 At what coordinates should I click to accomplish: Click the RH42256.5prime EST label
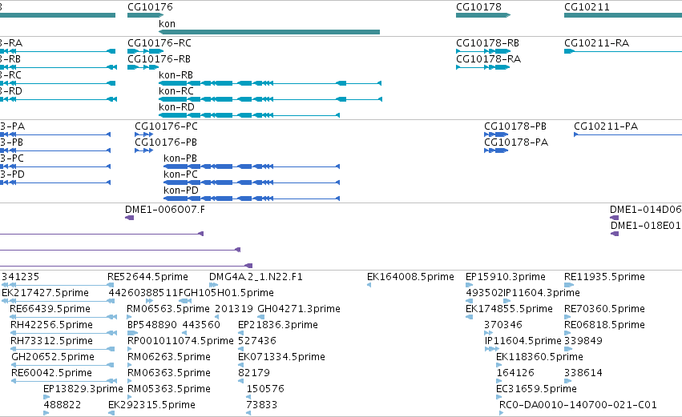coord(52,325)
